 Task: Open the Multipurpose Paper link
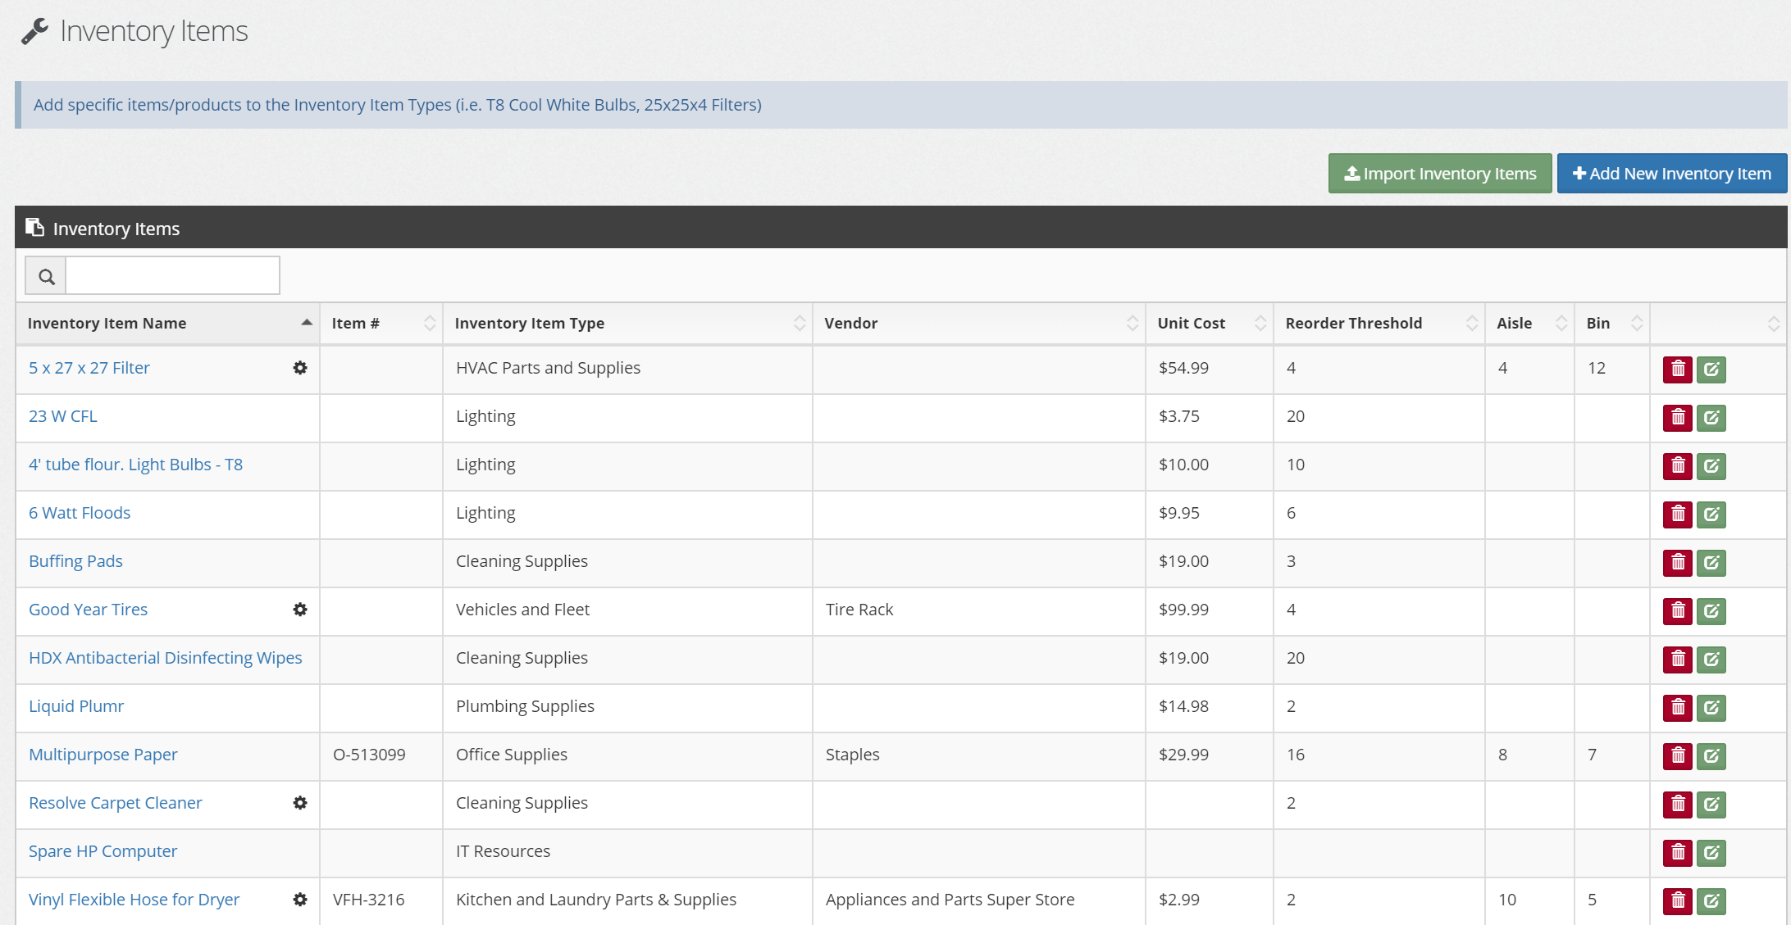[103, 755]
